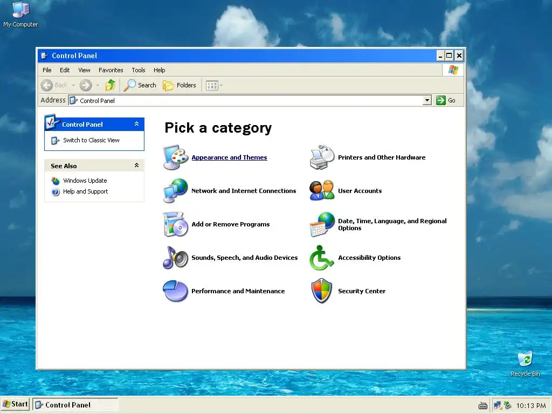Open the File menu
552x414 pixels.
click(47, 70)
